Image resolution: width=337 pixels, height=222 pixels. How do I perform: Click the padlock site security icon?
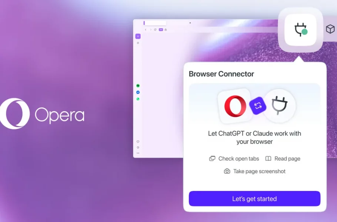[166, 30]
